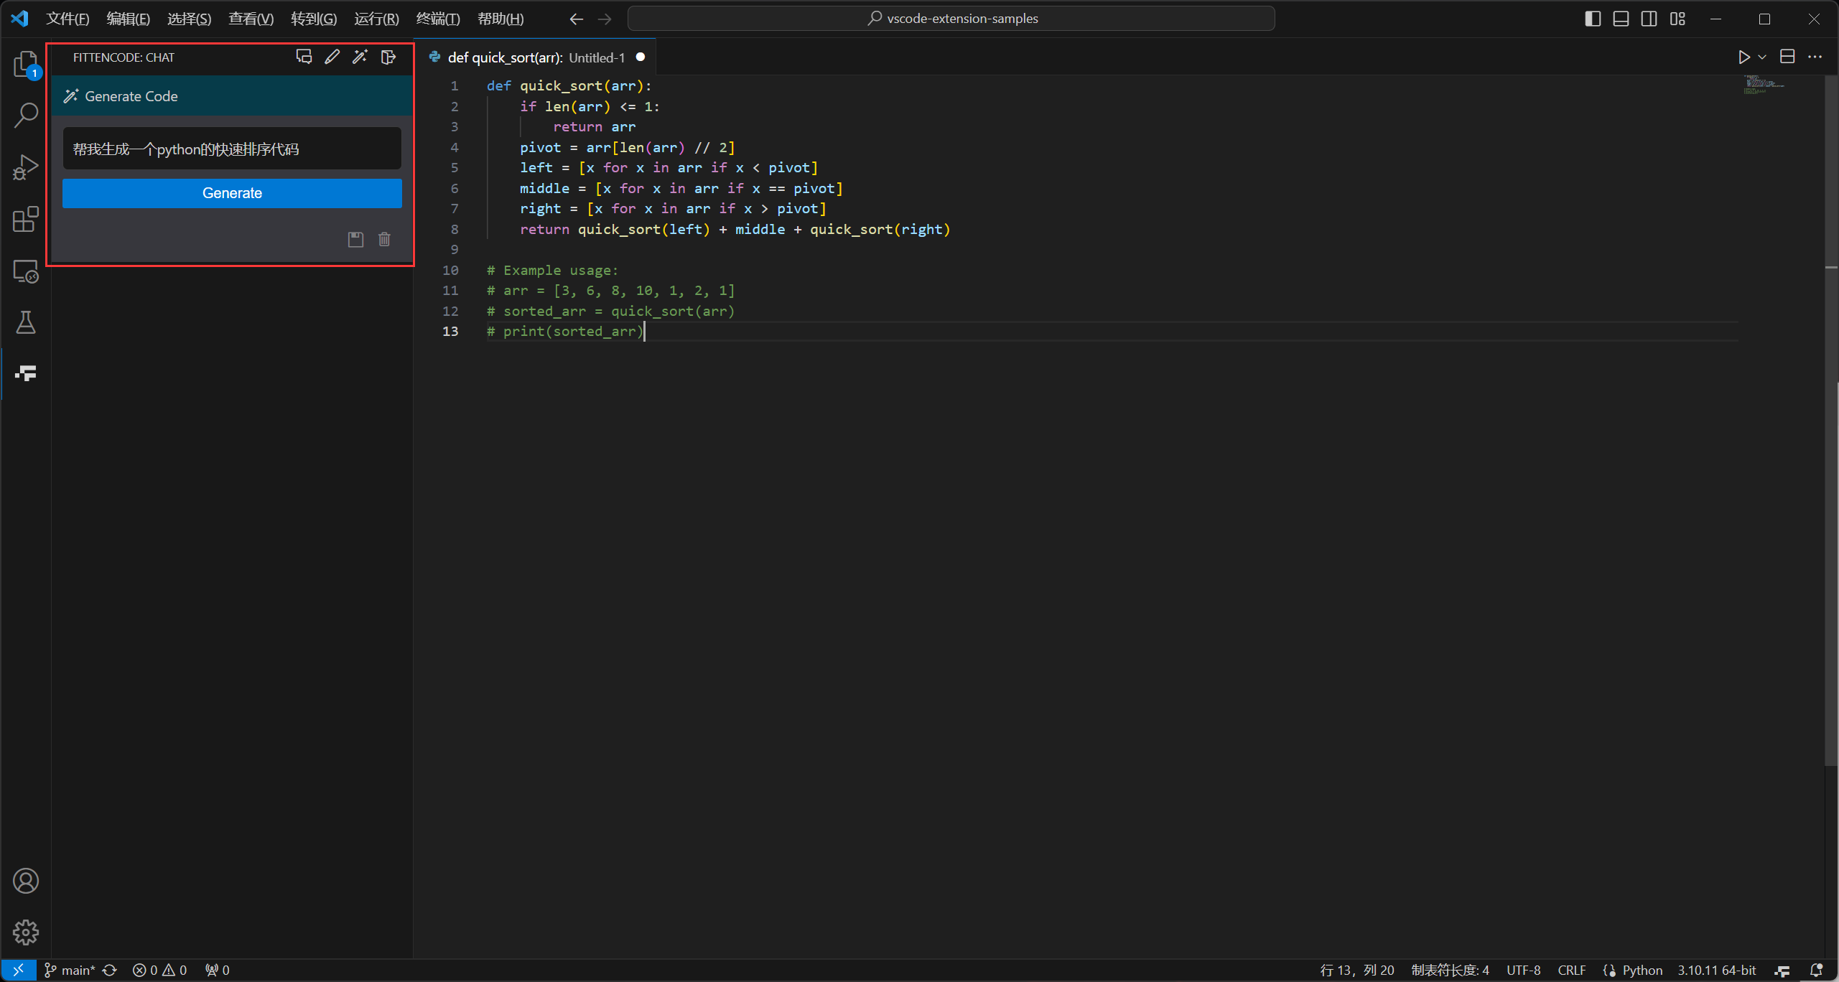Open problems errors and warnings indicator

tap(159, 971)
